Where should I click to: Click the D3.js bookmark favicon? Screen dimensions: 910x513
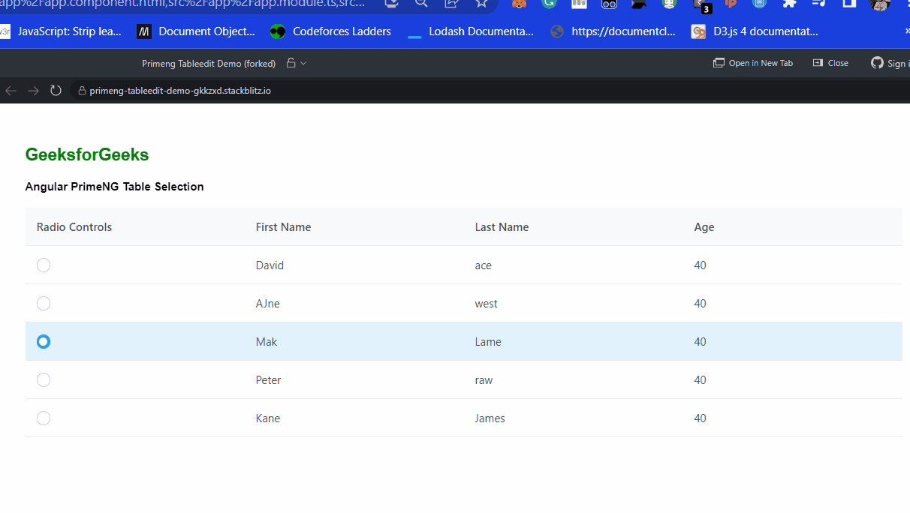point(698,31)
